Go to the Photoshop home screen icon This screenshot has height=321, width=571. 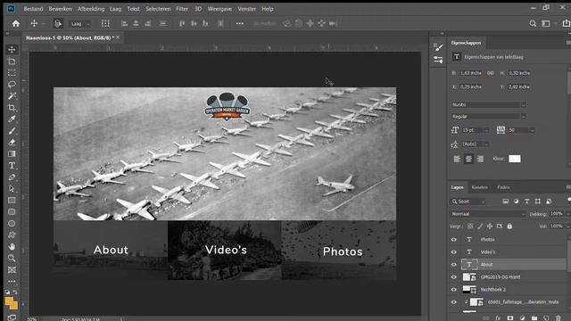16,24
